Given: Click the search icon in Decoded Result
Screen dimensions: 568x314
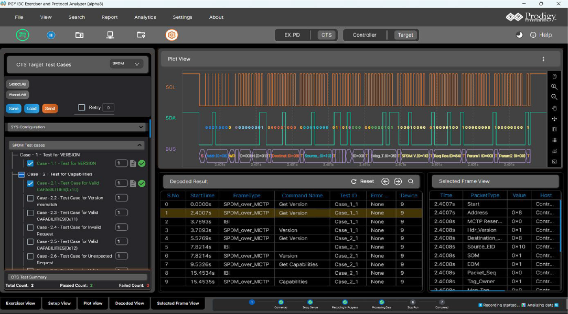Looking at the screenshot, I should (x=411, y=182).
